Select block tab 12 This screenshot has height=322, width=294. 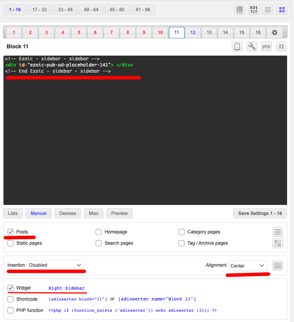[193, 32]
